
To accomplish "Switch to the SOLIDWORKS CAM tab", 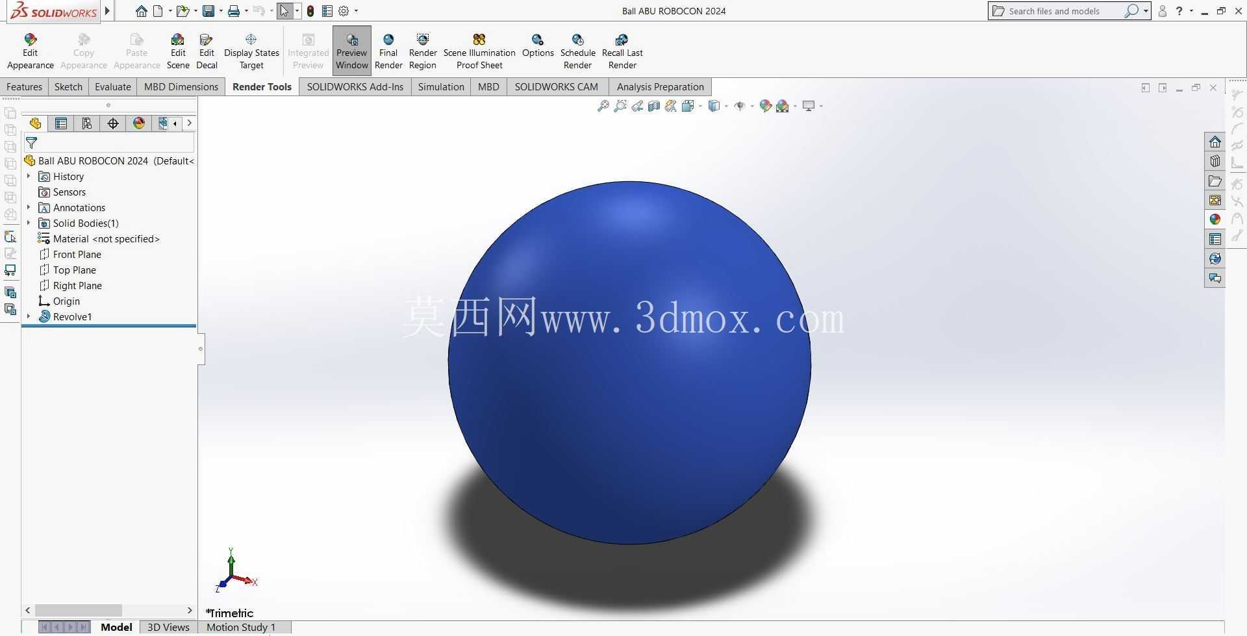I will pos(556,87).
